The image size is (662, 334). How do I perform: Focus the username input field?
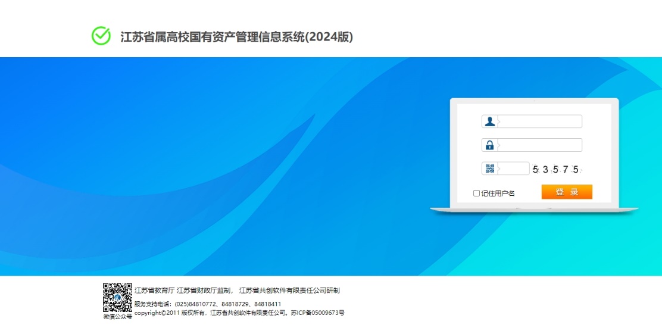click(x=540, y=121)
